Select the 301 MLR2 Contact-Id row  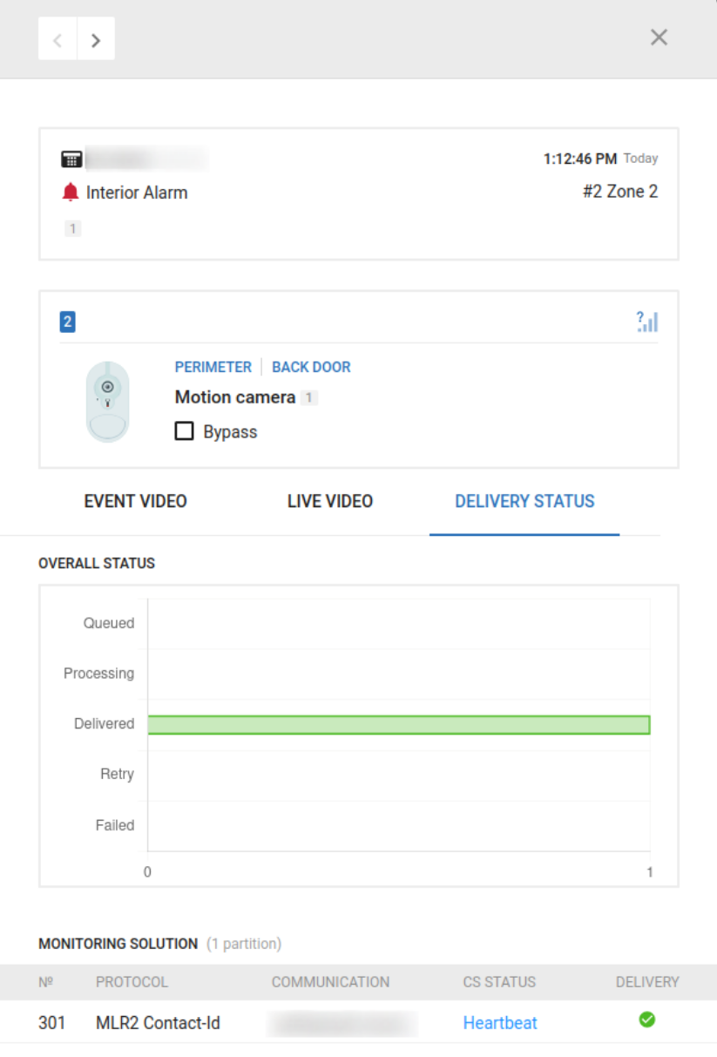point(157,1023)
